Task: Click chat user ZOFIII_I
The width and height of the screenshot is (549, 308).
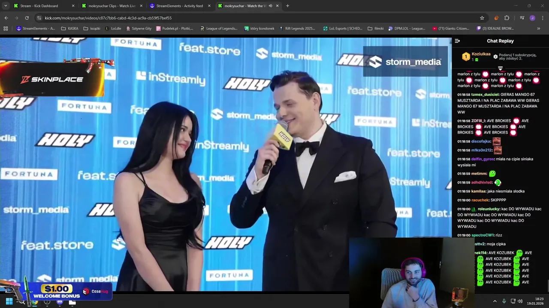Action: point(478,121)
